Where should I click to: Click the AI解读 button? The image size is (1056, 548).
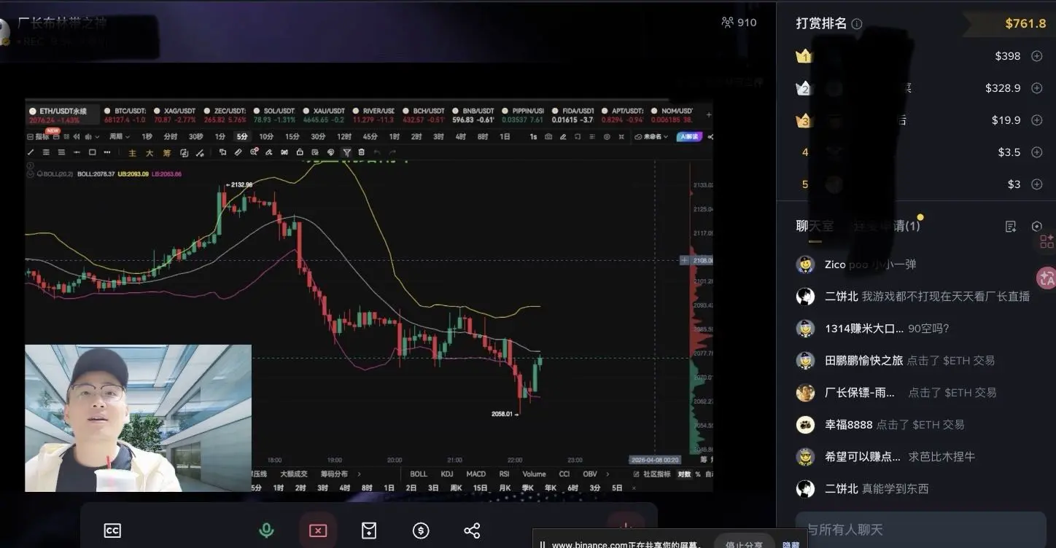click(688, 136)
